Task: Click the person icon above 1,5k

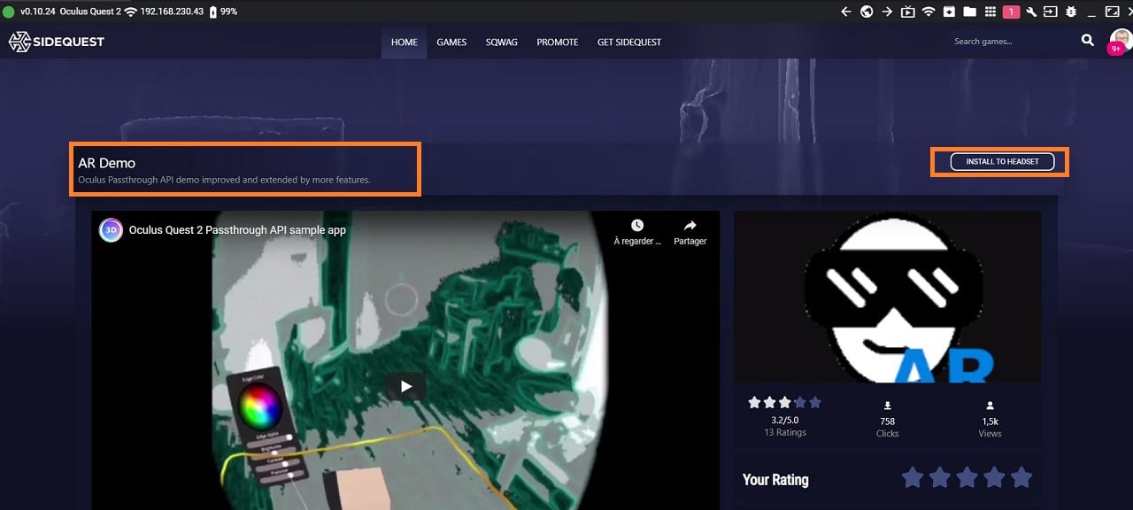Action: click(990, 406)
